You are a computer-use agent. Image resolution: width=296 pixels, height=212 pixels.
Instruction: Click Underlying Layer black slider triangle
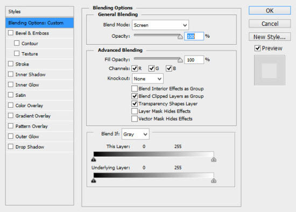(94, 181)
